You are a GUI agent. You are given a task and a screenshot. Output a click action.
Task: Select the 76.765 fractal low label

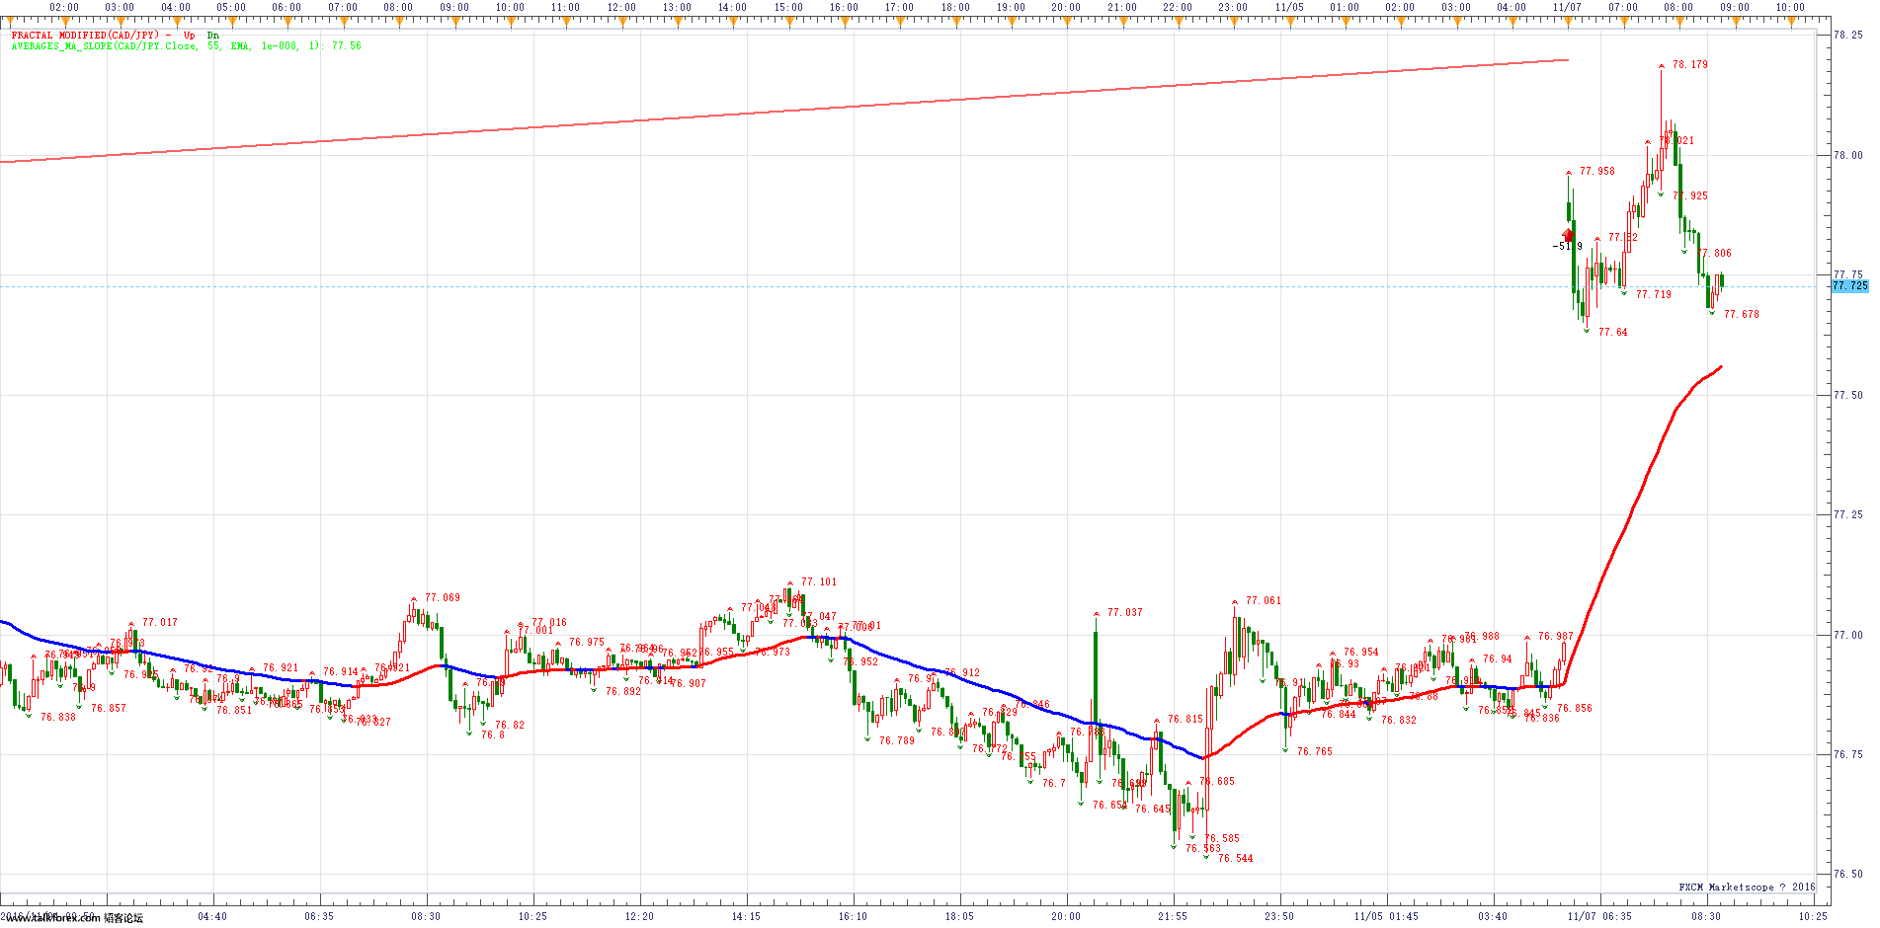pyautogui.click(x=1315, y=752)
